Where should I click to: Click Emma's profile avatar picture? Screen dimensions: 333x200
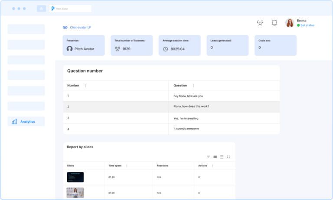(x=290, y=23)
